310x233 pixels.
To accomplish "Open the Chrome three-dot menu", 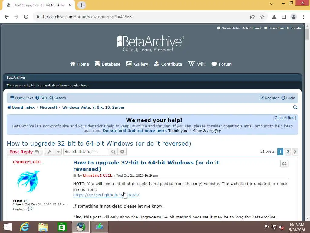I will [x=303, y=17].
